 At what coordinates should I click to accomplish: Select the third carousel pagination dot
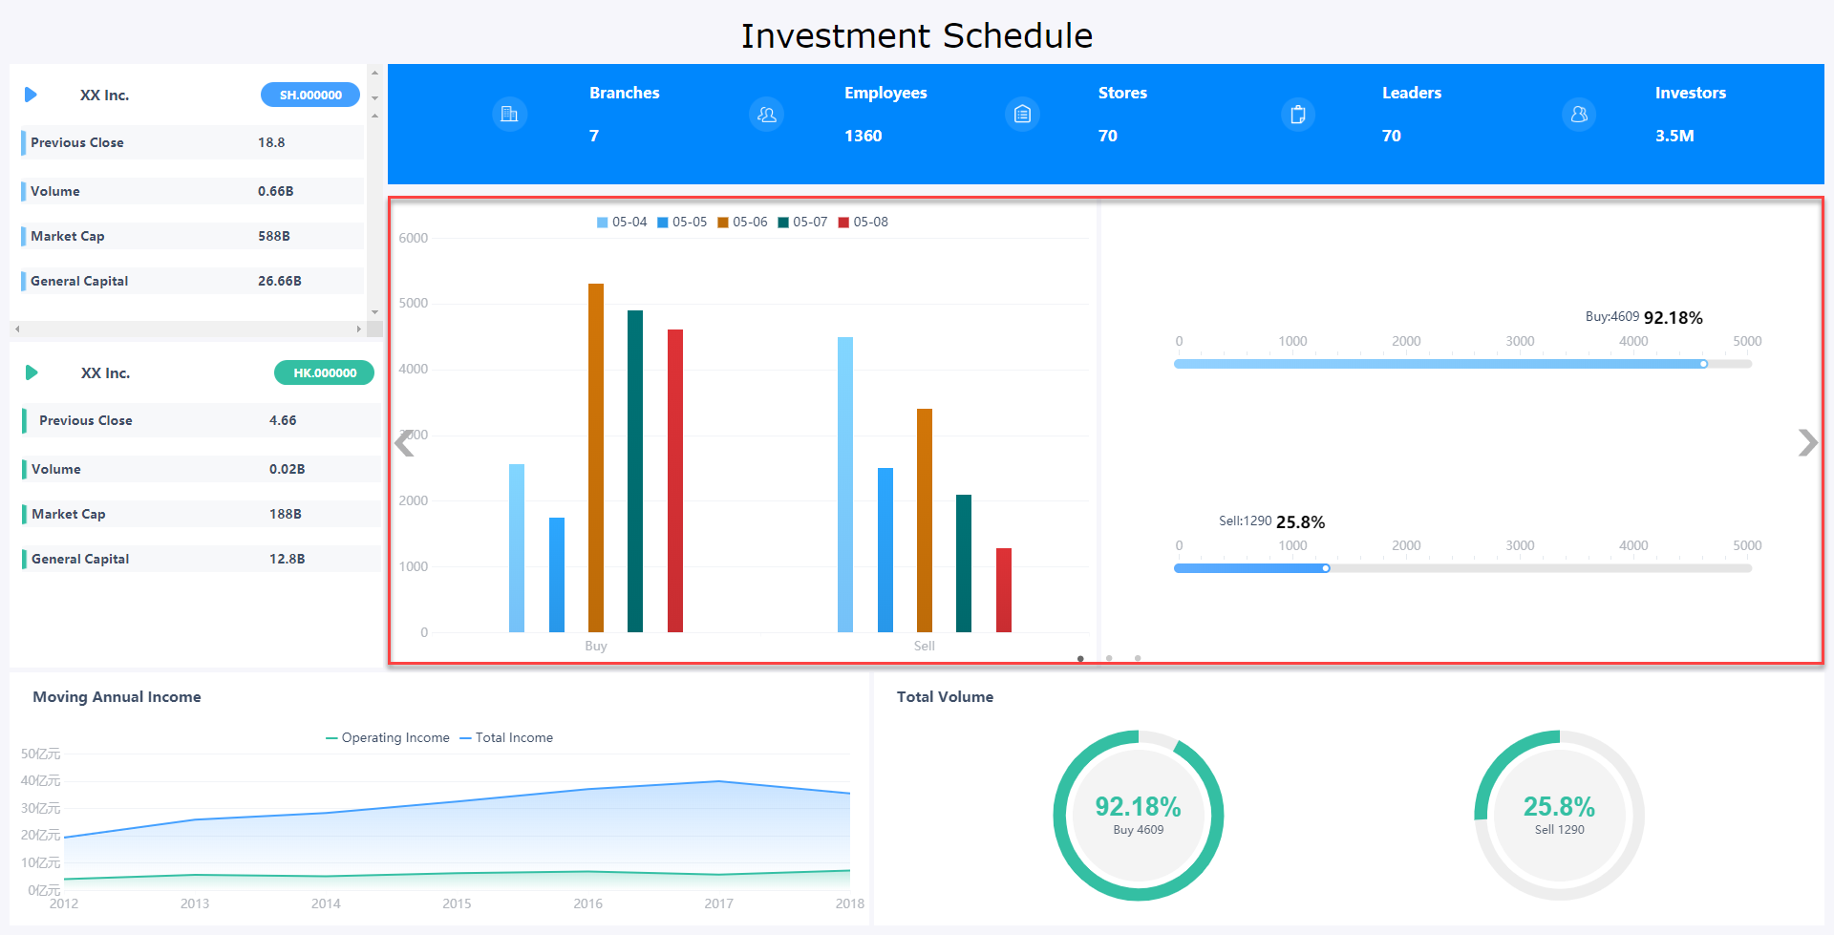(x=1138, y=658)
